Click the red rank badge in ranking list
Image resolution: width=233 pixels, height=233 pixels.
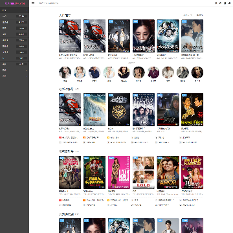[x=60, y=137]
